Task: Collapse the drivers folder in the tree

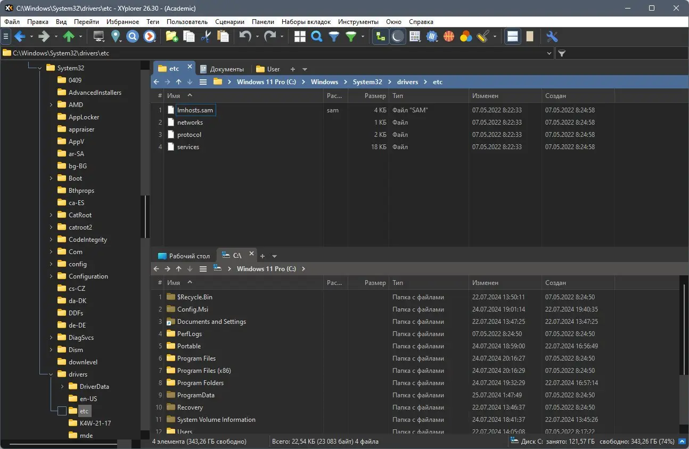Action: tap(51, 374)
